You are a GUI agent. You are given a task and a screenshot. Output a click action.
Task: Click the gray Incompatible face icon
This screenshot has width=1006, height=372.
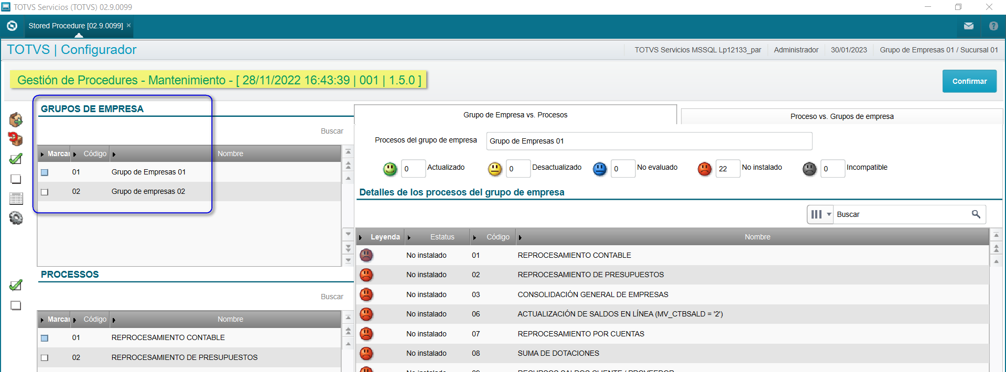[809, 169]
